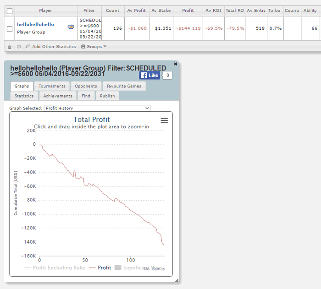Toggle the Profit Excluding Rake legend series
Image resolution: width=321 pixels, height=289 pixels.
(x=55, y=268)
